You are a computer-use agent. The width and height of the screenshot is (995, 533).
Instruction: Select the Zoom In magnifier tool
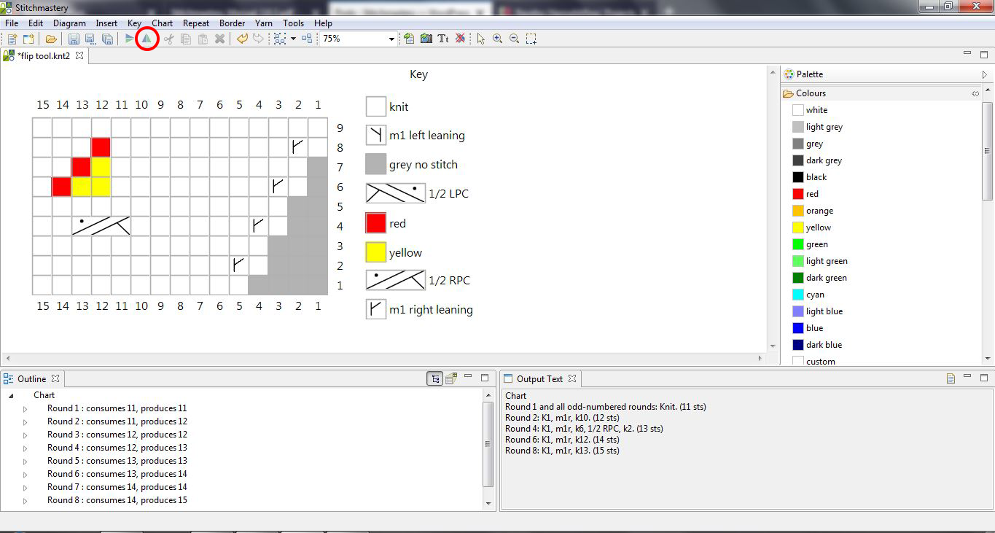[498, 39]
